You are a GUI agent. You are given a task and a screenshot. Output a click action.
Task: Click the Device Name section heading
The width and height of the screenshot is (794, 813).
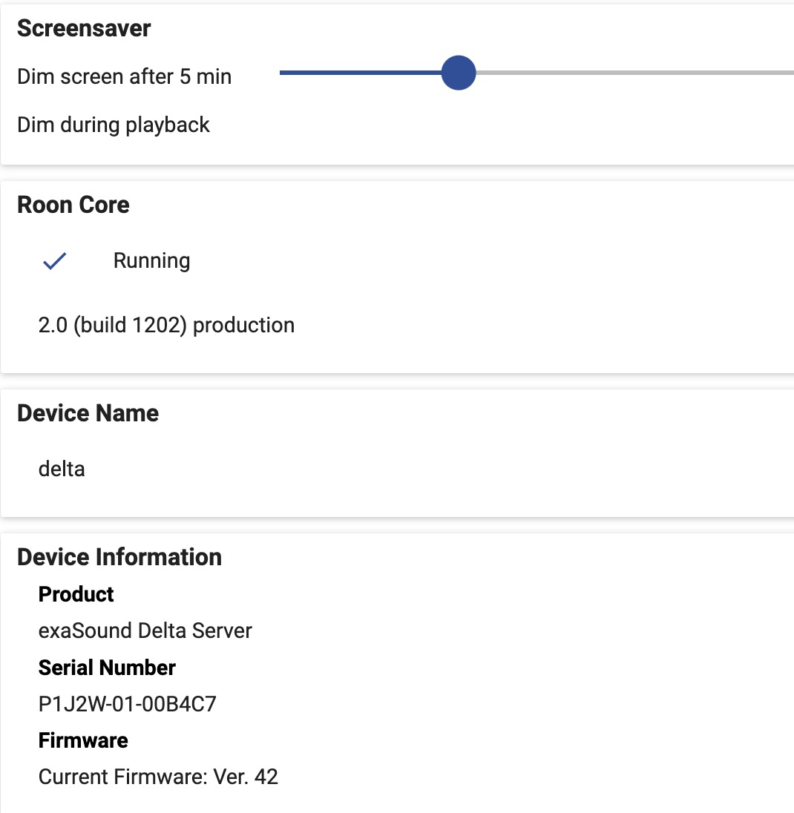pos(88,413)
